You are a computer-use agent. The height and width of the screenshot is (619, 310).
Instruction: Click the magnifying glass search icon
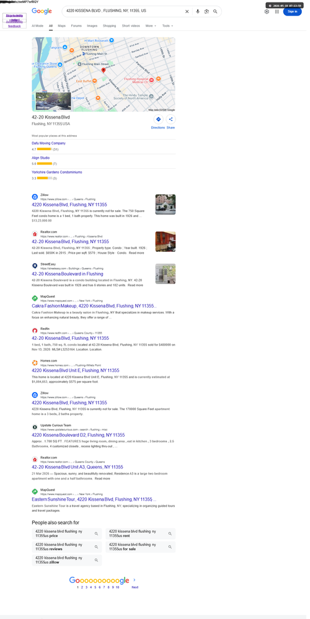point(215,11)
